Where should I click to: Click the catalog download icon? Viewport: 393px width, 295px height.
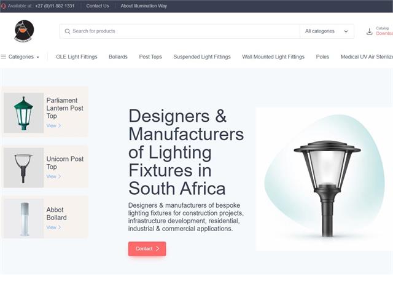click(x=369, y=31)
